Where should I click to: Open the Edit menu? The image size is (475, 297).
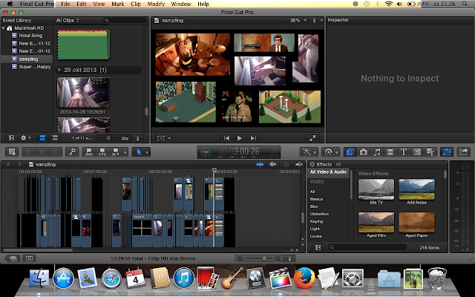pos(81,4)
